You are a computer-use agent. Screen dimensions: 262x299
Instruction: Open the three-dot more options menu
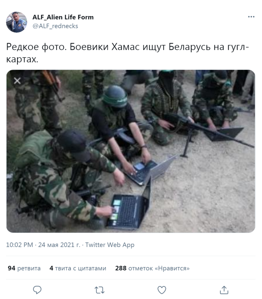point(251,17)
